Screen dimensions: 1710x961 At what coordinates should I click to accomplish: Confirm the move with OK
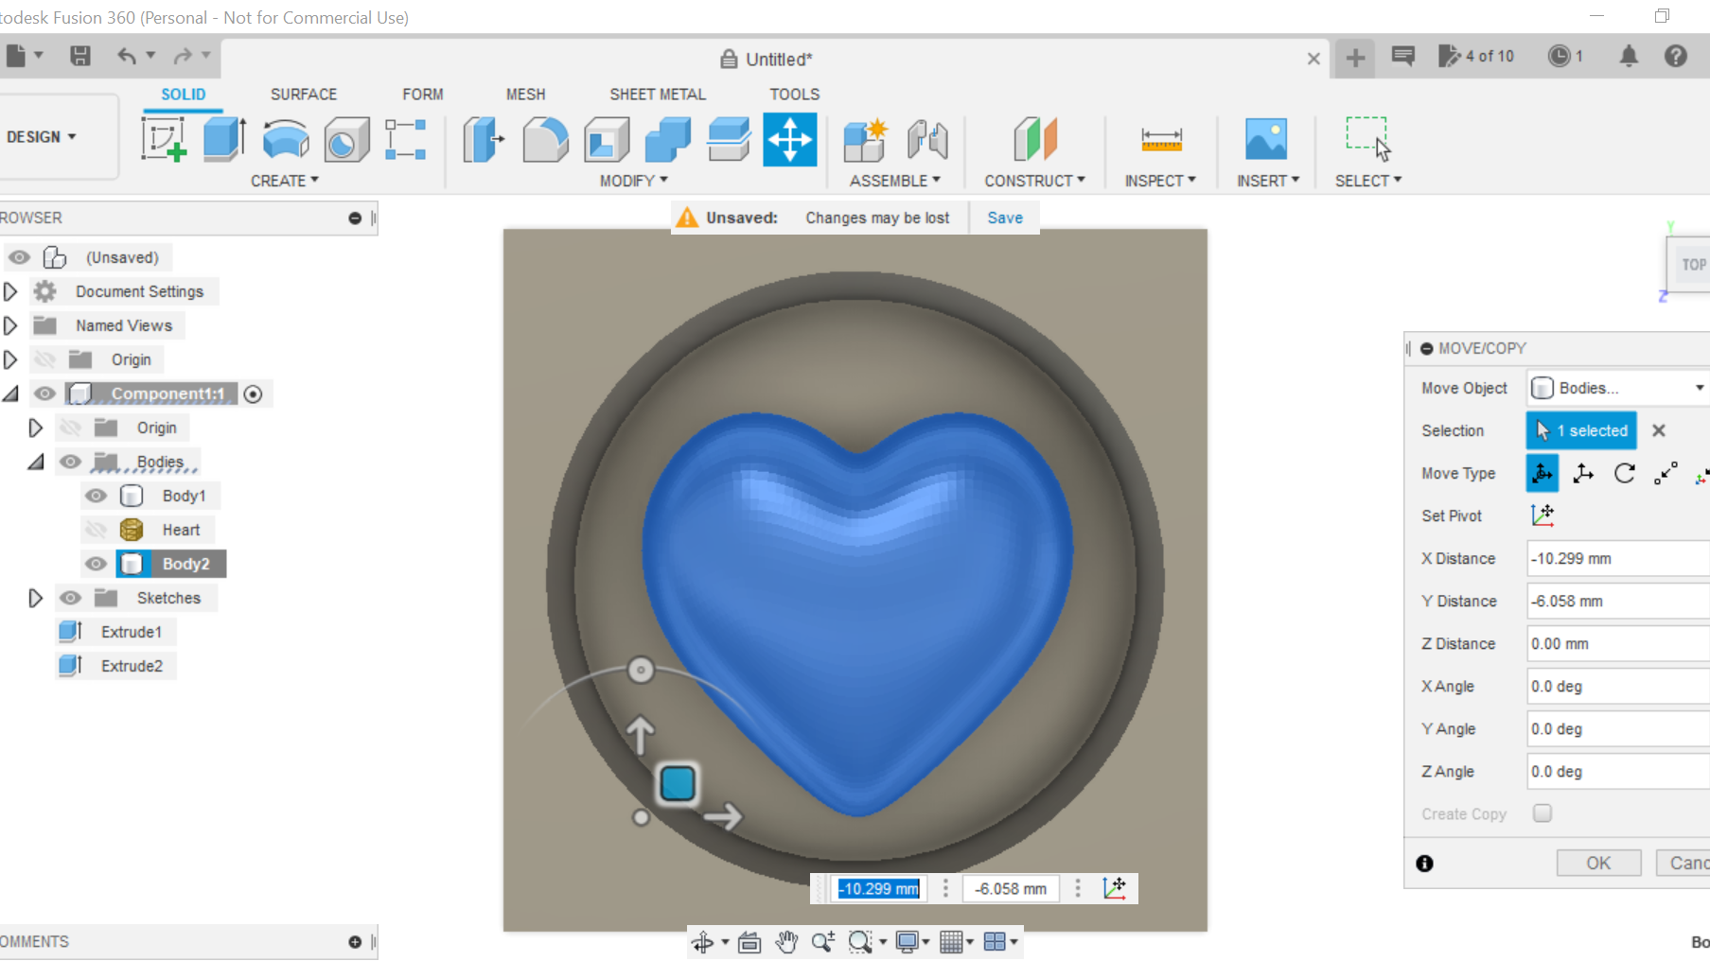pyautogui.click(x=1598, y=863)
